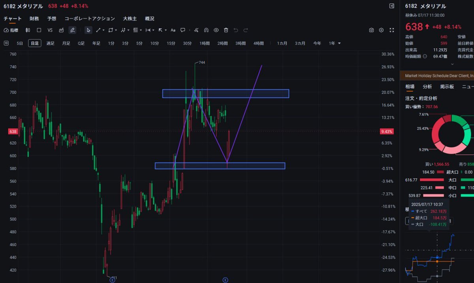Open the 1年 range dropdown
This screenshot has width=474, height=283.
pos(335,43)
